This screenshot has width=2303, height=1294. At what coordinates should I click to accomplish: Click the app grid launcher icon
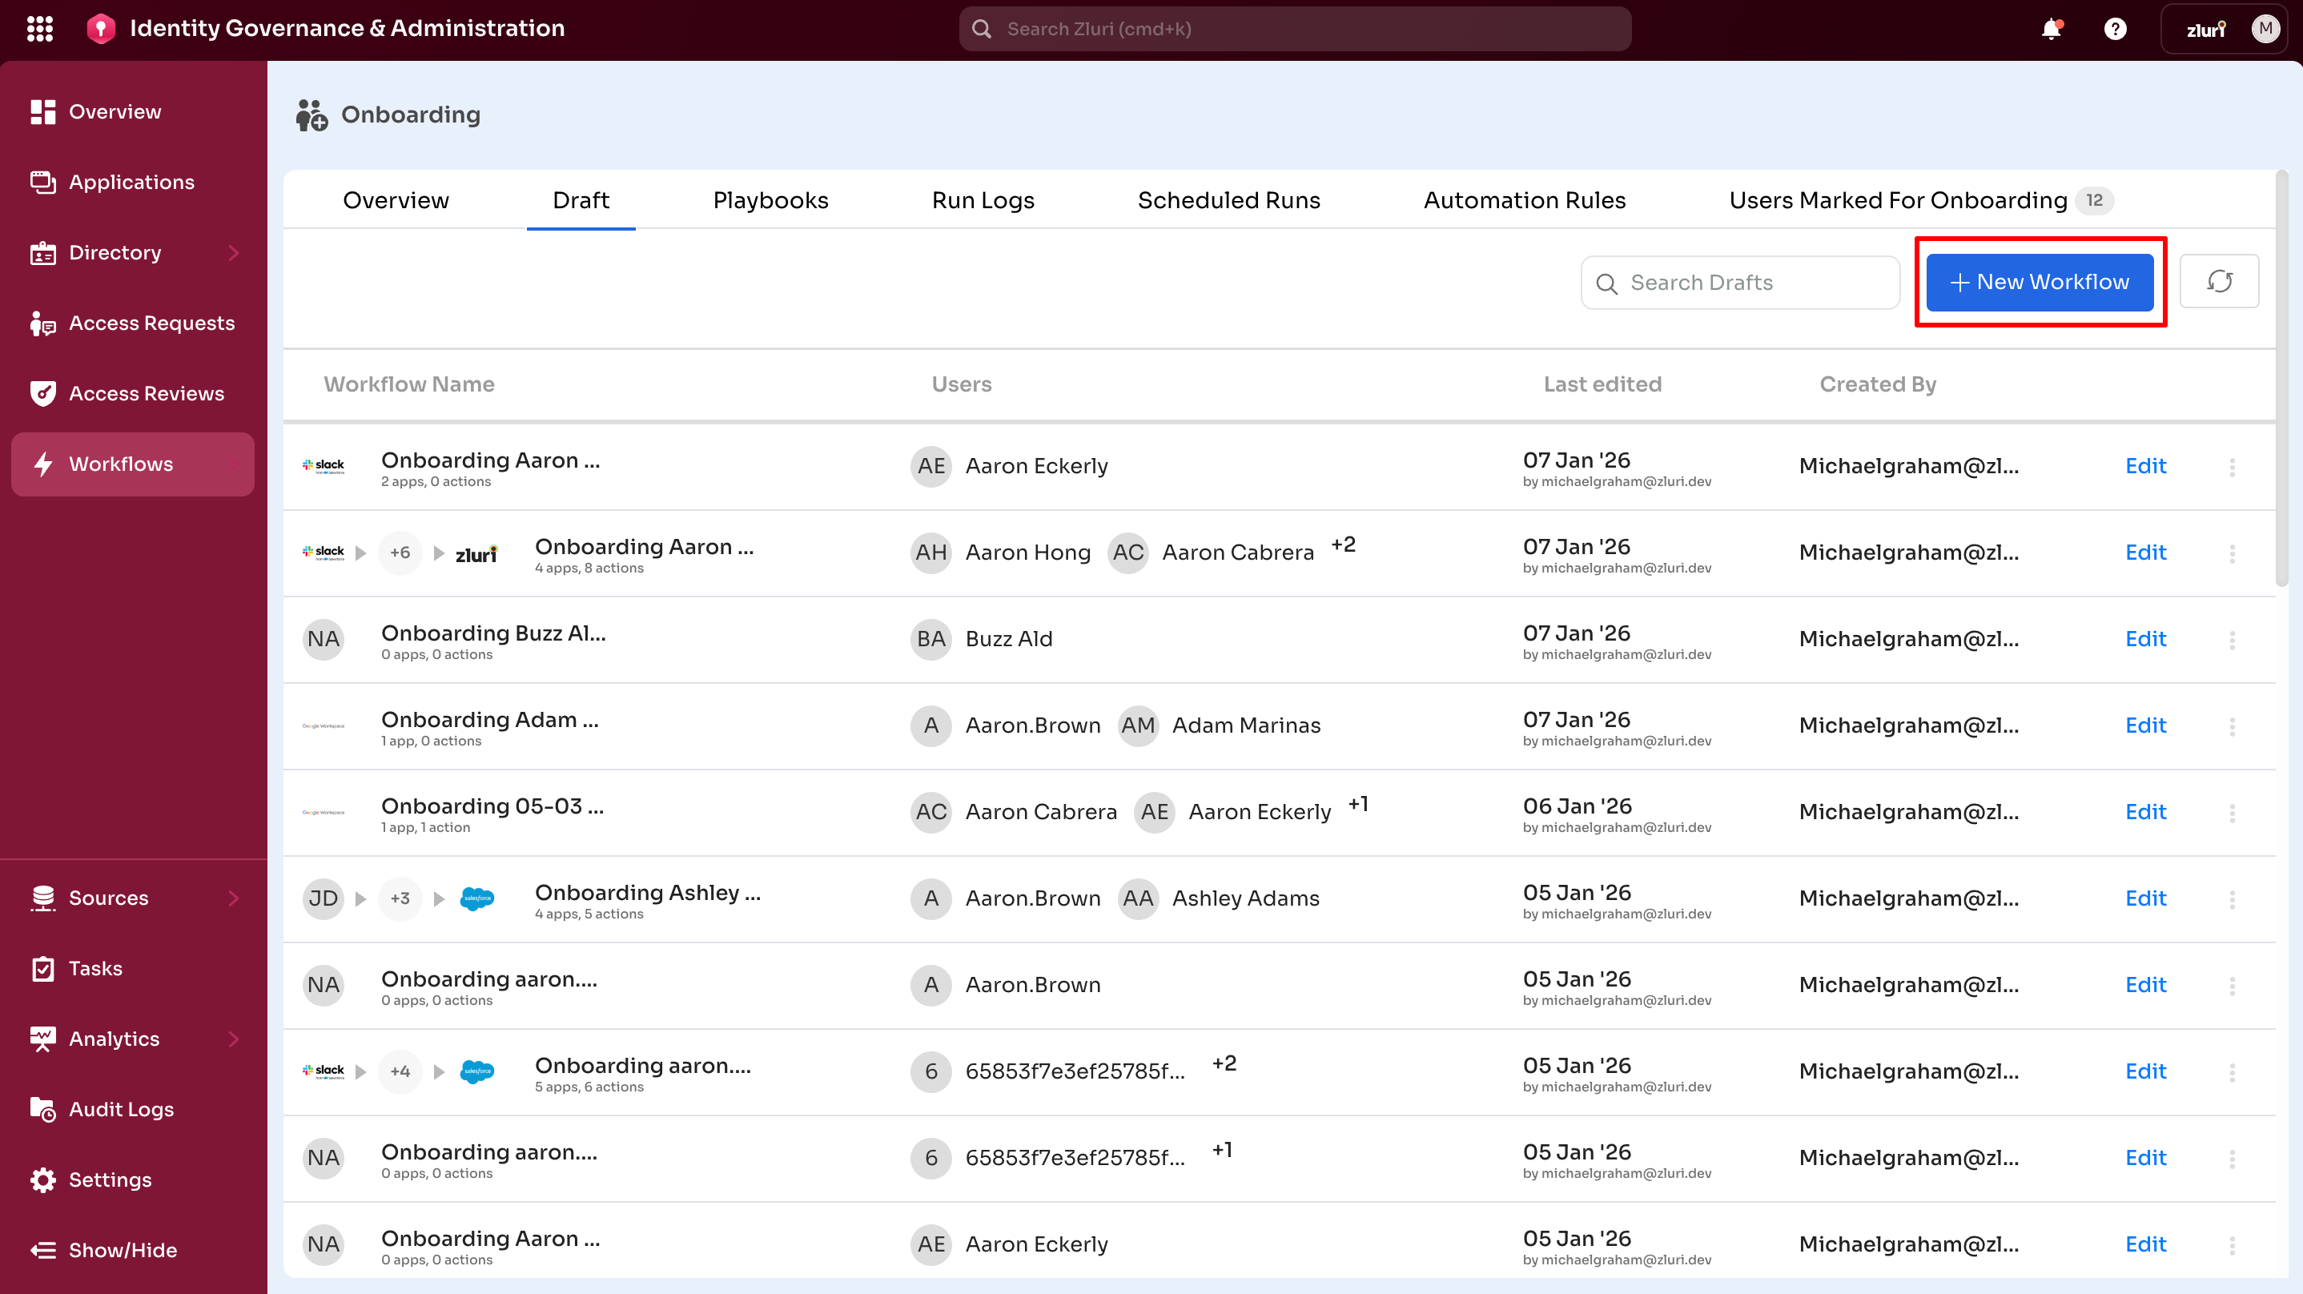coord(39,28)
